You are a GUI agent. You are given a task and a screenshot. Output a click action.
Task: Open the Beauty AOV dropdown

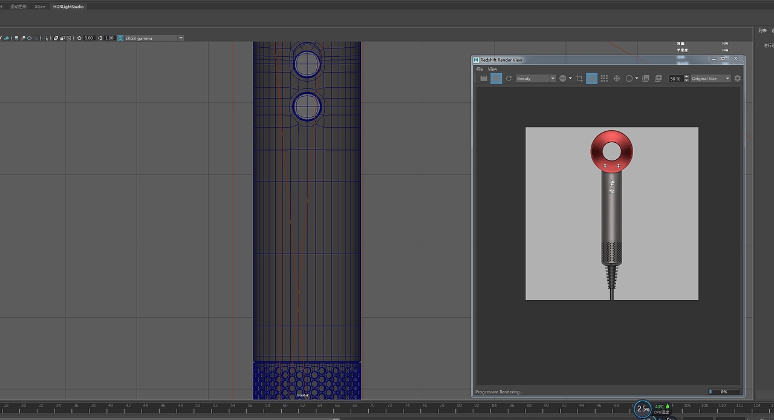coord(536,79)
